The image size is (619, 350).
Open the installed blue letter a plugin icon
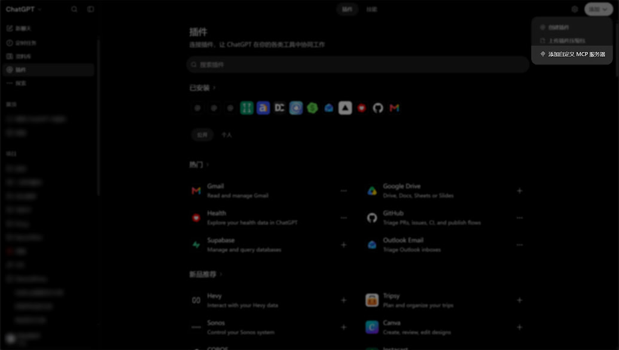[263, 108]
